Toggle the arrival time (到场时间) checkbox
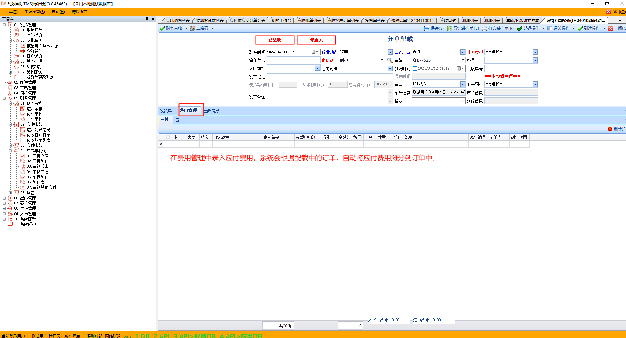 click(415, 69)
